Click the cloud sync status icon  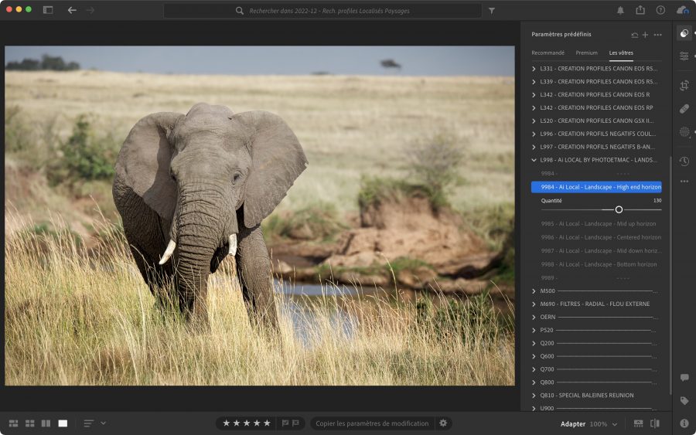[x=682, y=10]
